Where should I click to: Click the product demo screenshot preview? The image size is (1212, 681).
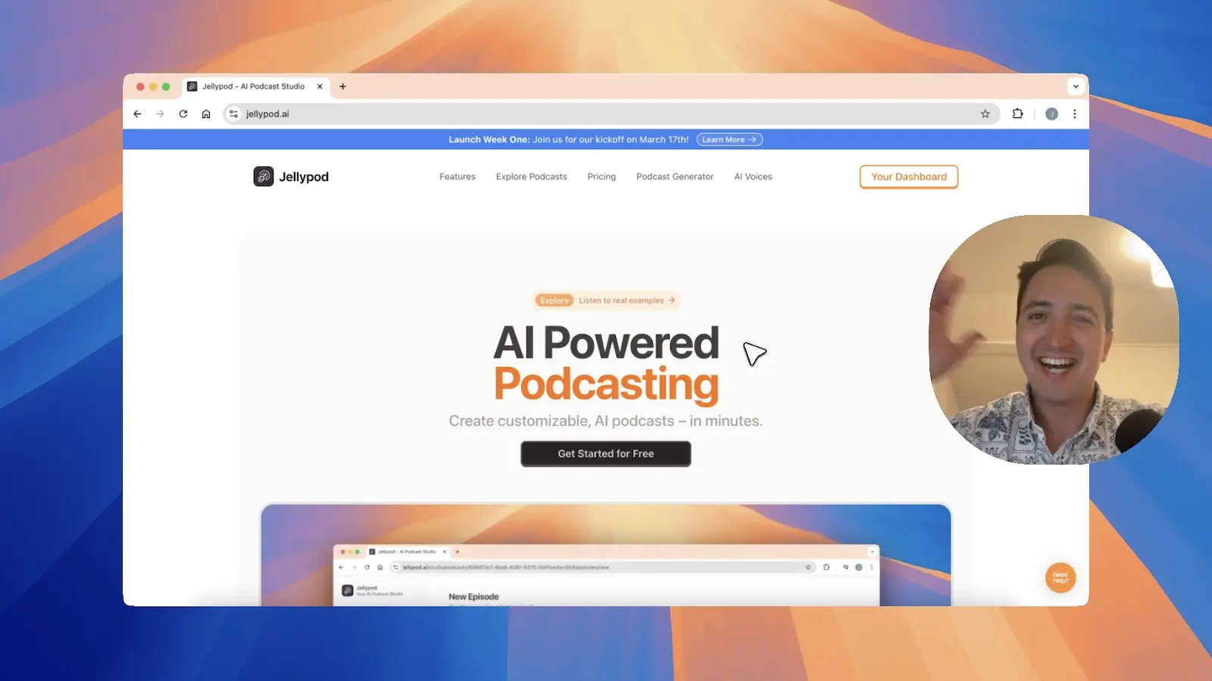[606, 555]
